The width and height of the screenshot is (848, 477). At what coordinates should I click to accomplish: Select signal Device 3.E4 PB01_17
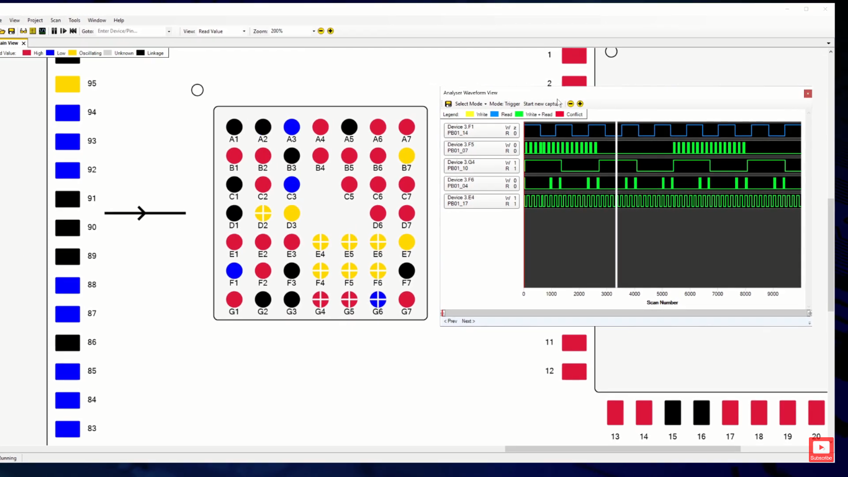(482, 201)
